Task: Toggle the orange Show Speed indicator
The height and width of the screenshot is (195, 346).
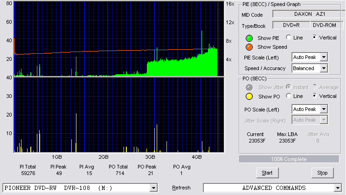Action: 249,47
